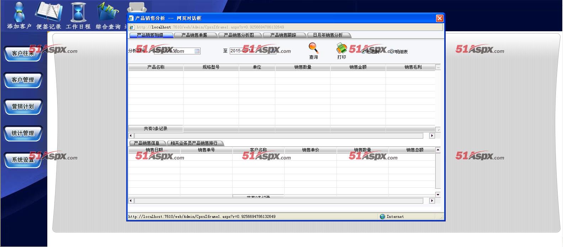Open the 产品销售信息 lower tab
563x247 pixels.
(147, 143)
